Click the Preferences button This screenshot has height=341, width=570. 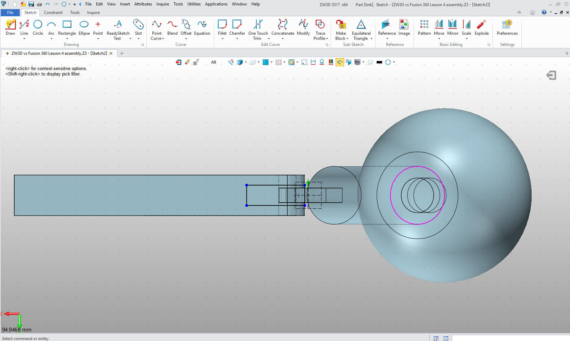tap(507, 27)
